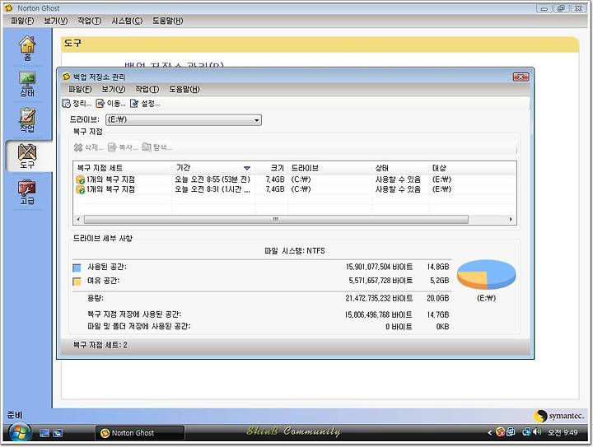Click the (E:\) disk usage pie chart
Screen dimensions: 593x447
click(x=487, y=274)
